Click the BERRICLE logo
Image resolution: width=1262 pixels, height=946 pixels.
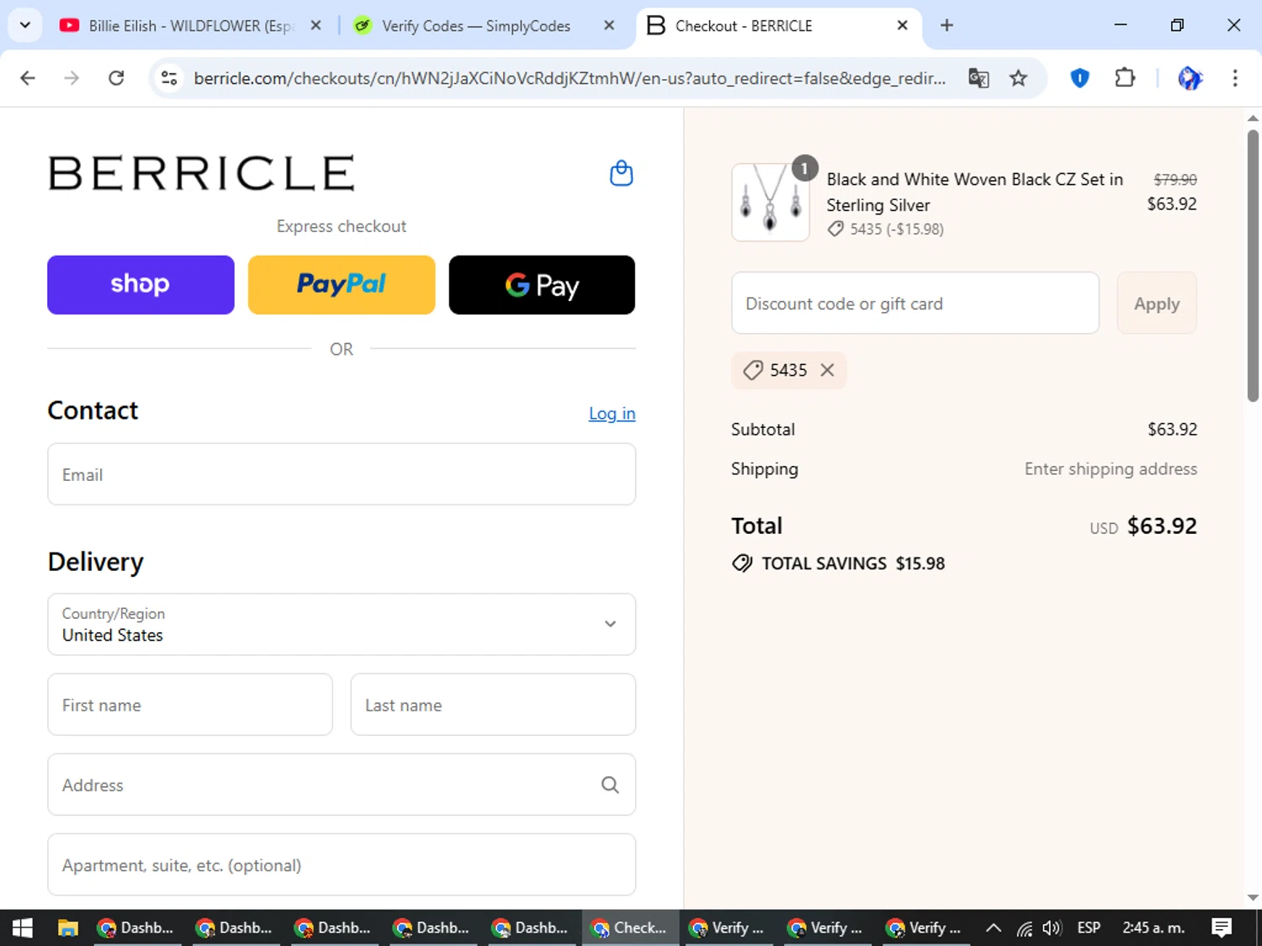202,173
